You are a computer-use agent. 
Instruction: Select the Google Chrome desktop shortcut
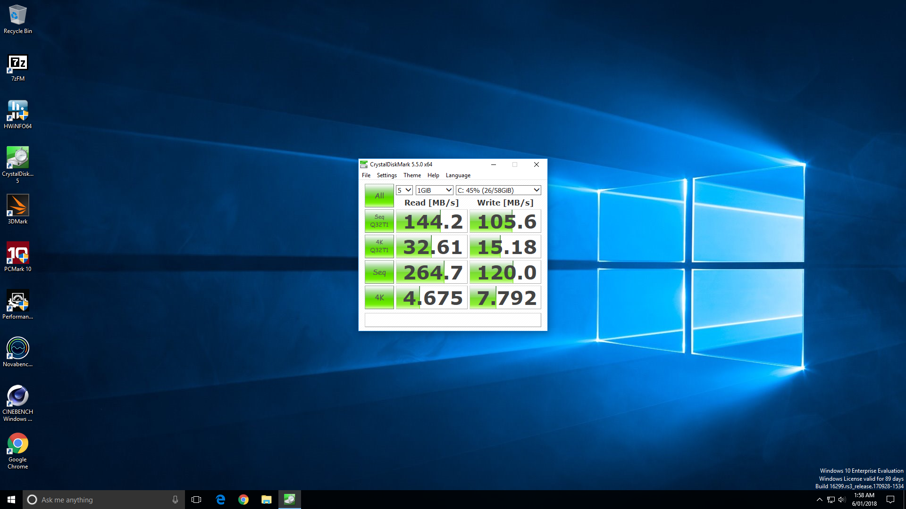18,451
